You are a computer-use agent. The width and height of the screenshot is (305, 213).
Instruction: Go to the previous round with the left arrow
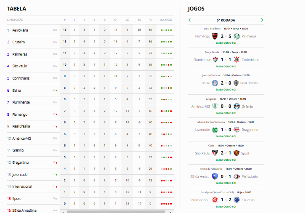[189, 20]
